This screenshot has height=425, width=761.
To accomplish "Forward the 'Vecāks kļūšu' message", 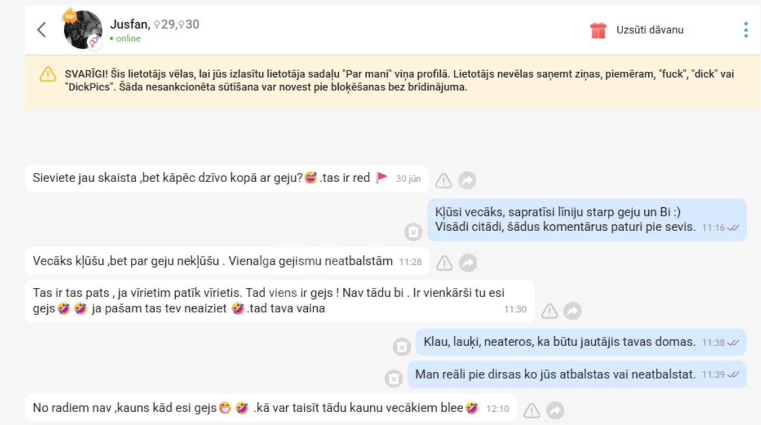I will (468, 263).
